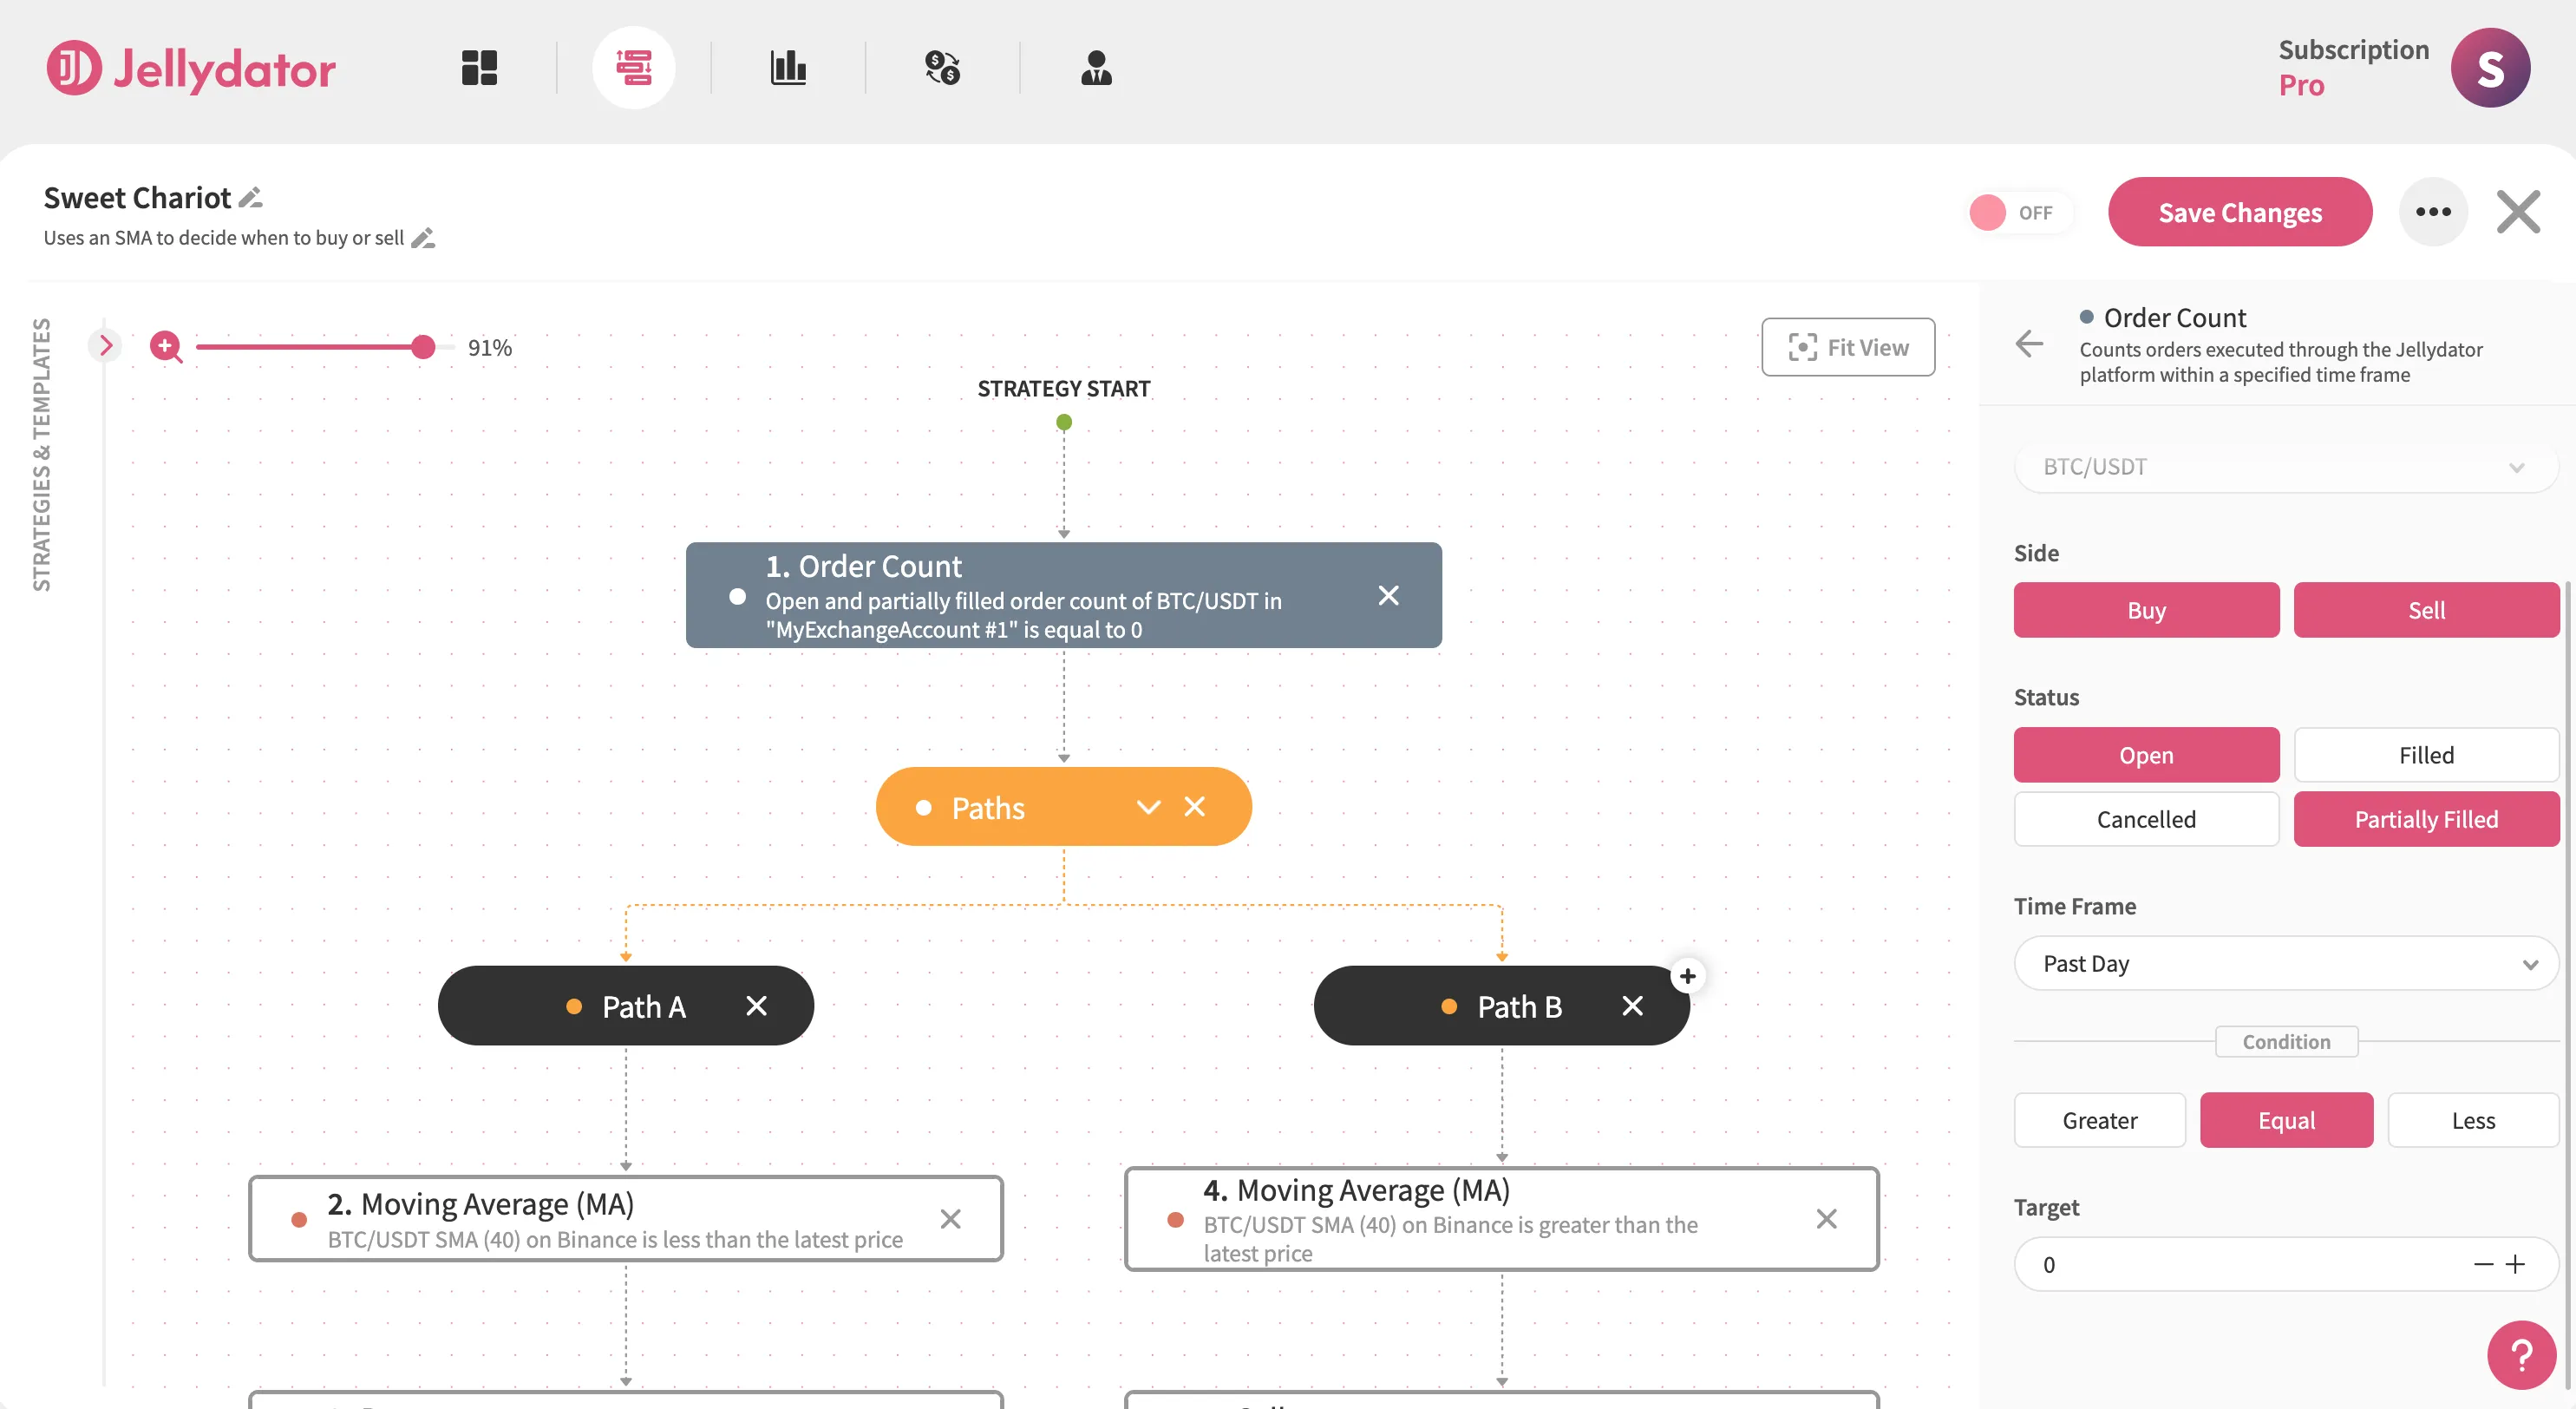Viewport: 2576px width, 1409px height.
Task: Close the strategy editor with X
Action: (2517, 212)
